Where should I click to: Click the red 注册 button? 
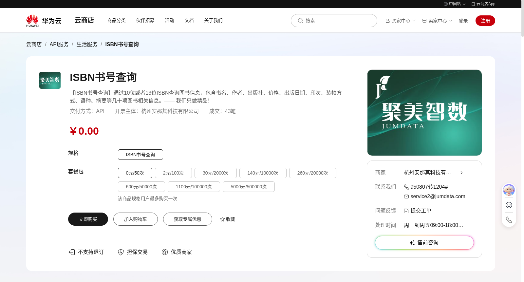(x=485, y=21)
